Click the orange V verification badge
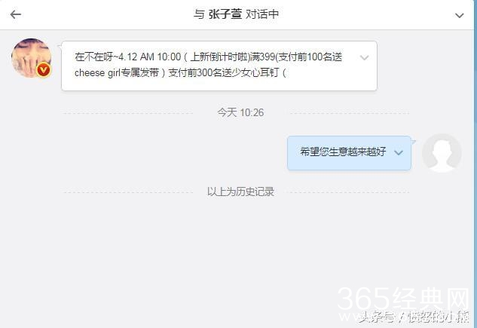The width and height of the screenshot is (477, 328). coord(44,70)
